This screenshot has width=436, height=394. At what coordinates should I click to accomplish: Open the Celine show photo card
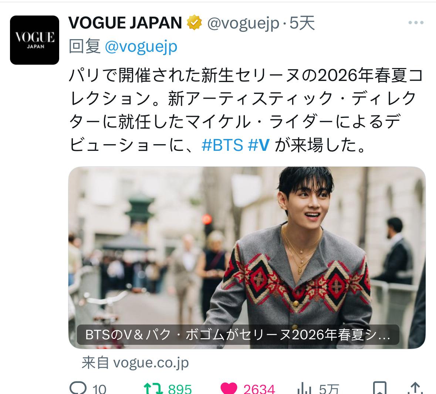[x=247, y=258]
